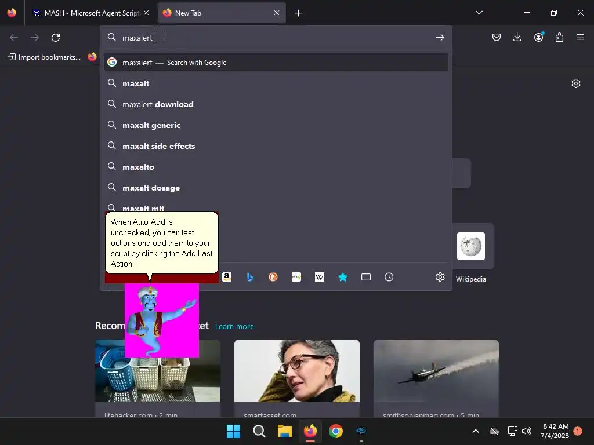Open smithsonianmag.com recommended story thumbnail
Image resolution: width=594 pixels, height=445 pixels.
(x=436, y=371)
